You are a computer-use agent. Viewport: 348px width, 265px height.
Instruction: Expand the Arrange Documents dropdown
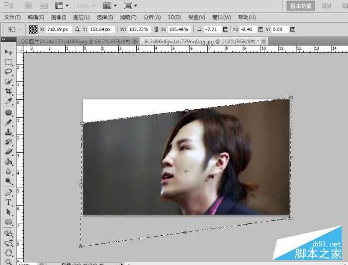[x=110, y=6]
